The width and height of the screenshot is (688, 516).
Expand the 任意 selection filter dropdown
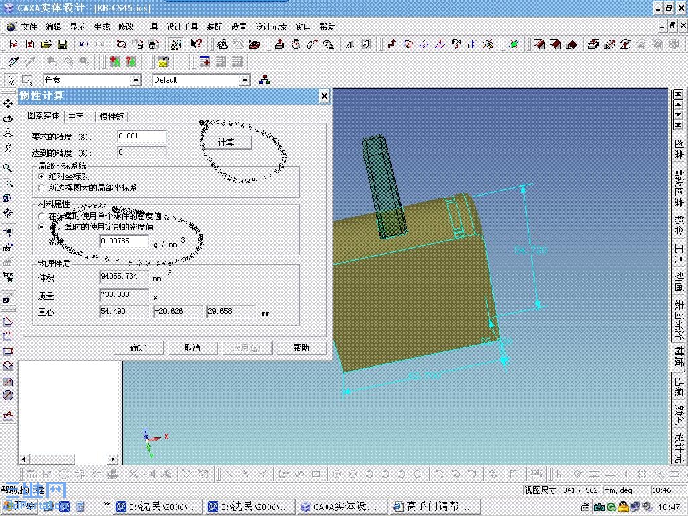click(136, 81)
